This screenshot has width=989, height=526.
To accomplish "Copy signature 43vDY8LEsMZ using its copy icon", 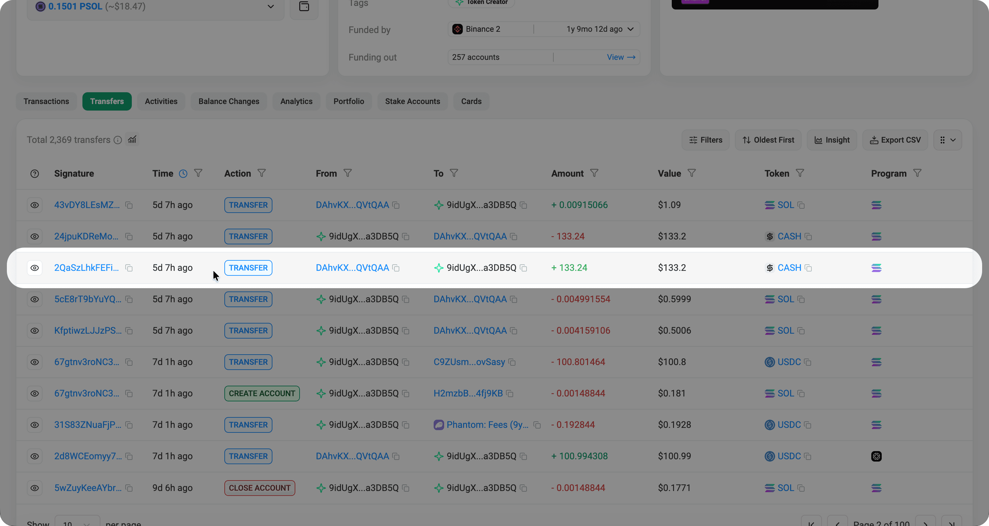I will click(x=129, y=205).
